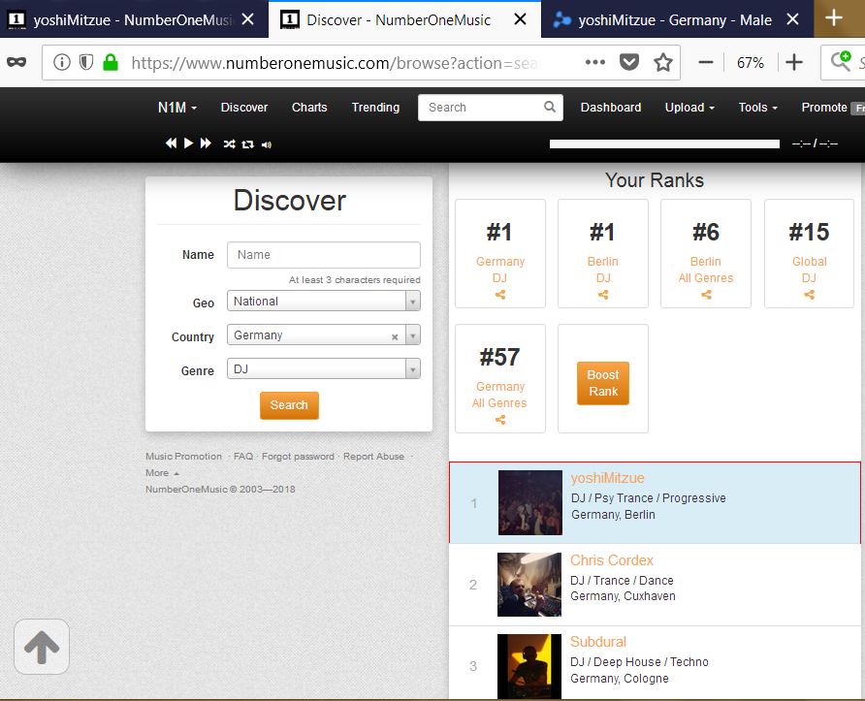Click the #15 Global DJ rank card
Screen dimensions: 865x701
pos(810,254)
